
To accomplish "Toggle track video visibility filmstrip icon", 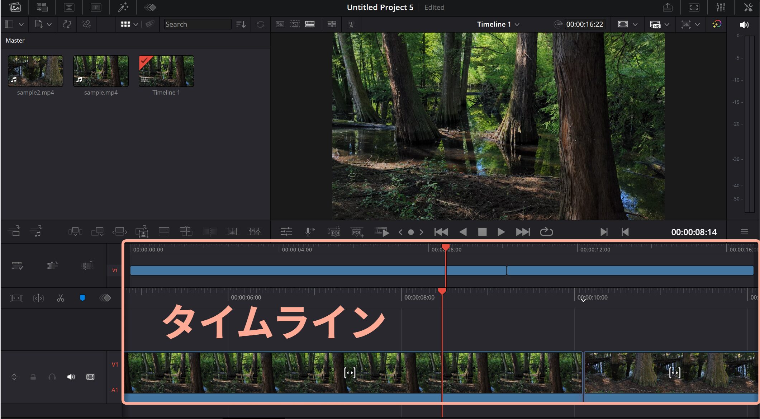I will 90,377.
